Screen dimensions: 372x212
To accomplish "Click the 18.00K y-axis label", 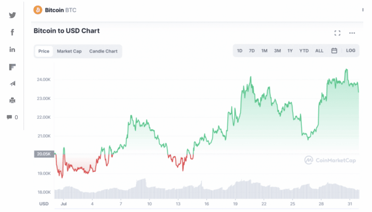I will 44,192.
